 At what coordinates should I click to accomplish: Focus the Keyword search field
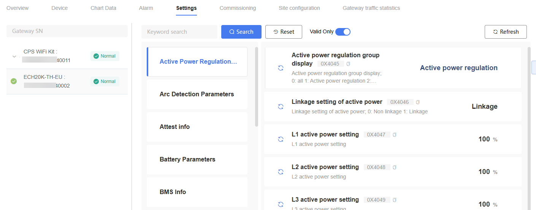click(x=179, y=32)
